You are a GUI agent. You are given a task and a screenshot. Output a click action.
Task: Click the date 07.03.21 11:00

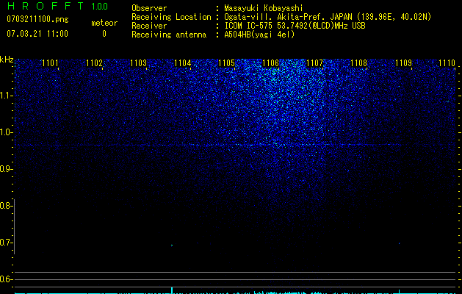point(37,34)
